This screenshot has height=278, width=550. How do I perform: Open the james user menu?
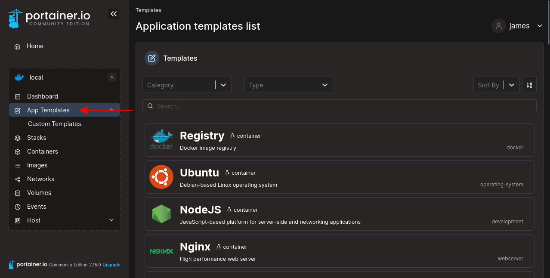tap(520, 26)
